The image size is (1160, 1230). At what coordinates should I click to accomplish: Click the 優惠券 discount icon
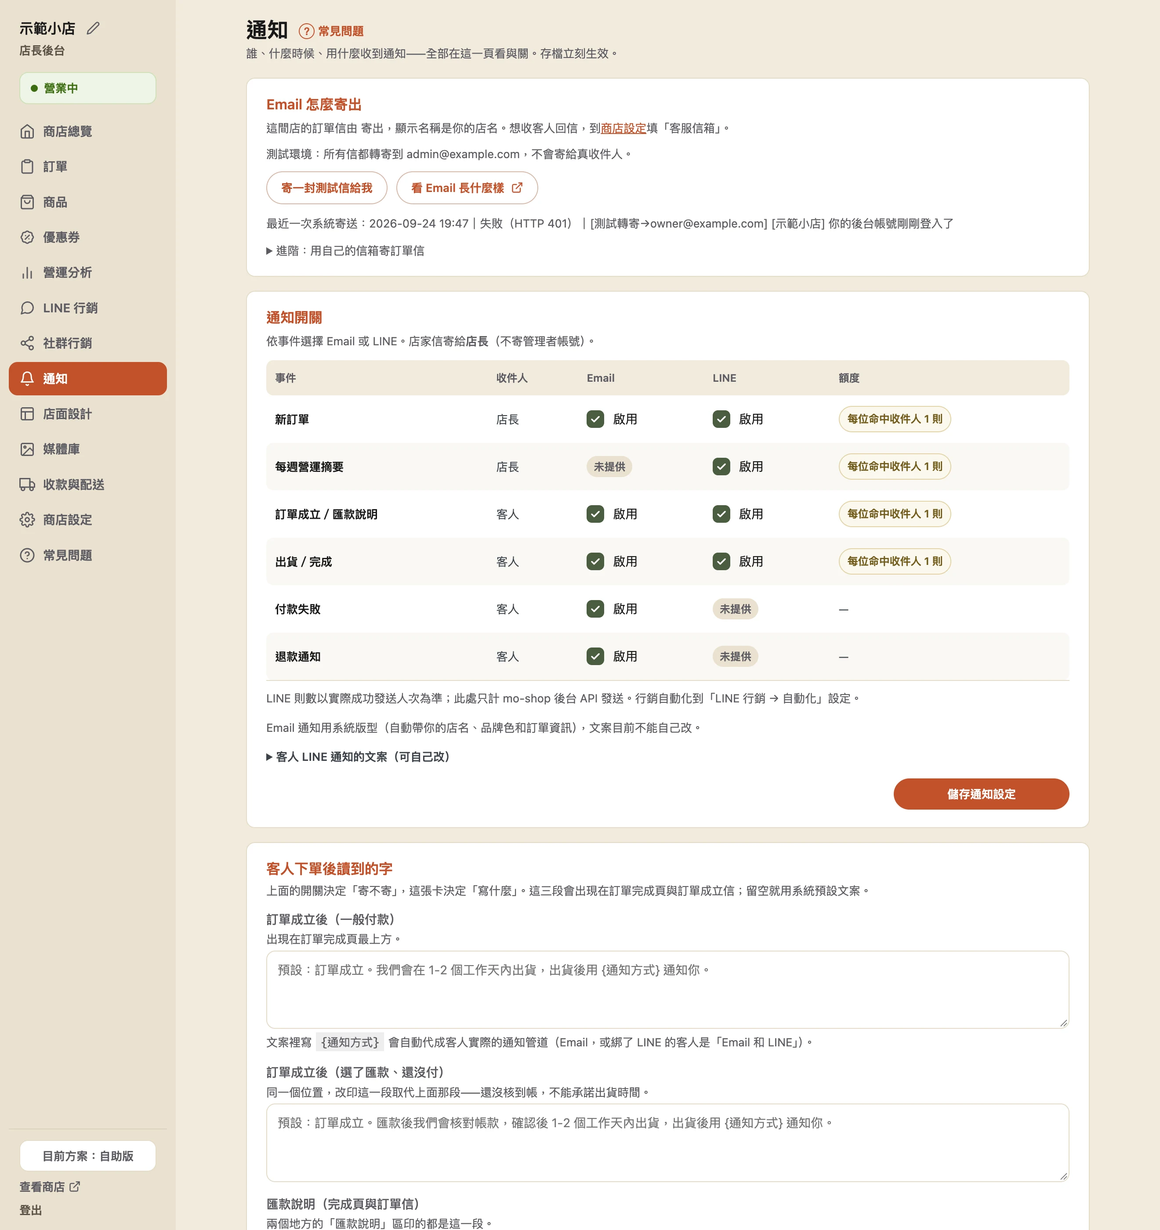pos(27,237)
